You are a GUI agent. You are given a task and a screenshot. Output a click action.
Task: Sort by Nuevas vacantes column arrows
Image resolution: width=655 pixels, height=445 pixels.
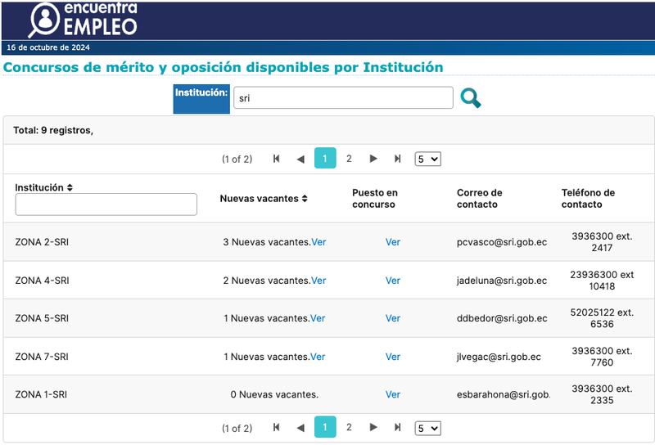coord(305,199)
